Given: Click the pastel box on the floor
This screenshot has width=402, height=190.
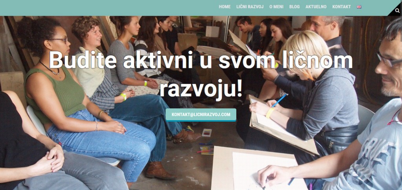Looking at the screenshot, I should click(x=207, y=133).
